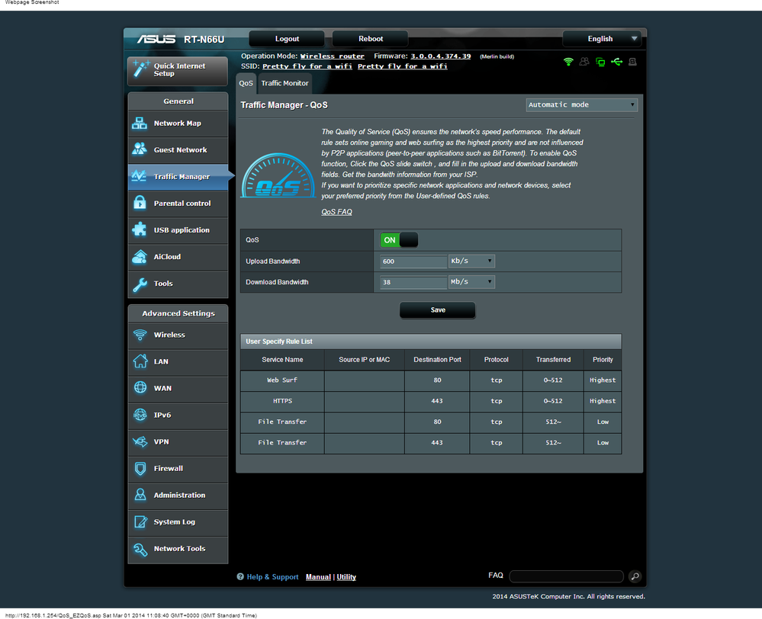
Task: Click the Web Surf service name cell
Action: click(x=282, y=380)
